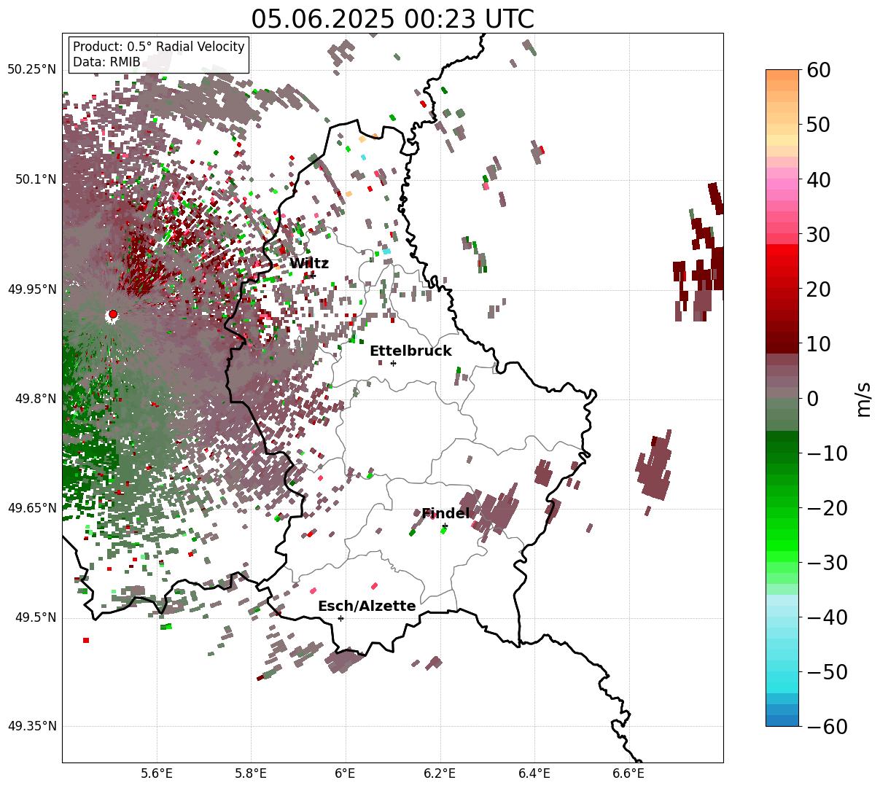880x788 pixels.
Task: Click the colorbar tick label −20
Action: (x=828, y=508)
